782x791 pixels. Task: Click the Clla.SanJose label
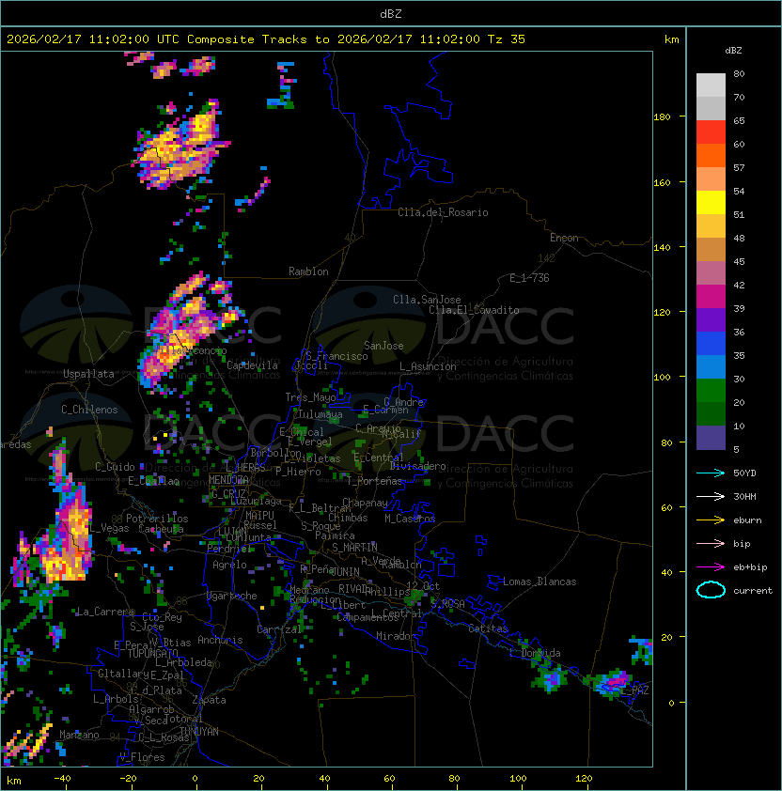[427, 300]
